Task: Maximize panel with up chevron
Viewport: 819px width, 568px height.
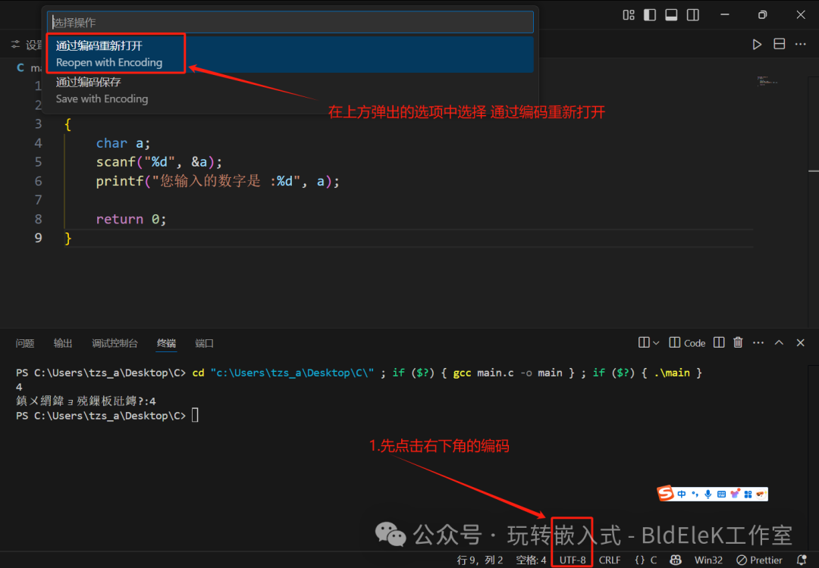Action: point(779,342)
